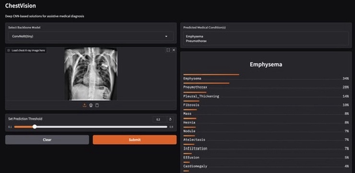Click the Fibrosis label
The image size is (355, 173).
[191, 105]
